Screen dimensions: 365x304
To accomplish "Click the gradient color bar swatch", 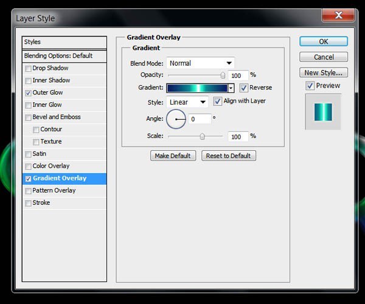I will point(197,88).
